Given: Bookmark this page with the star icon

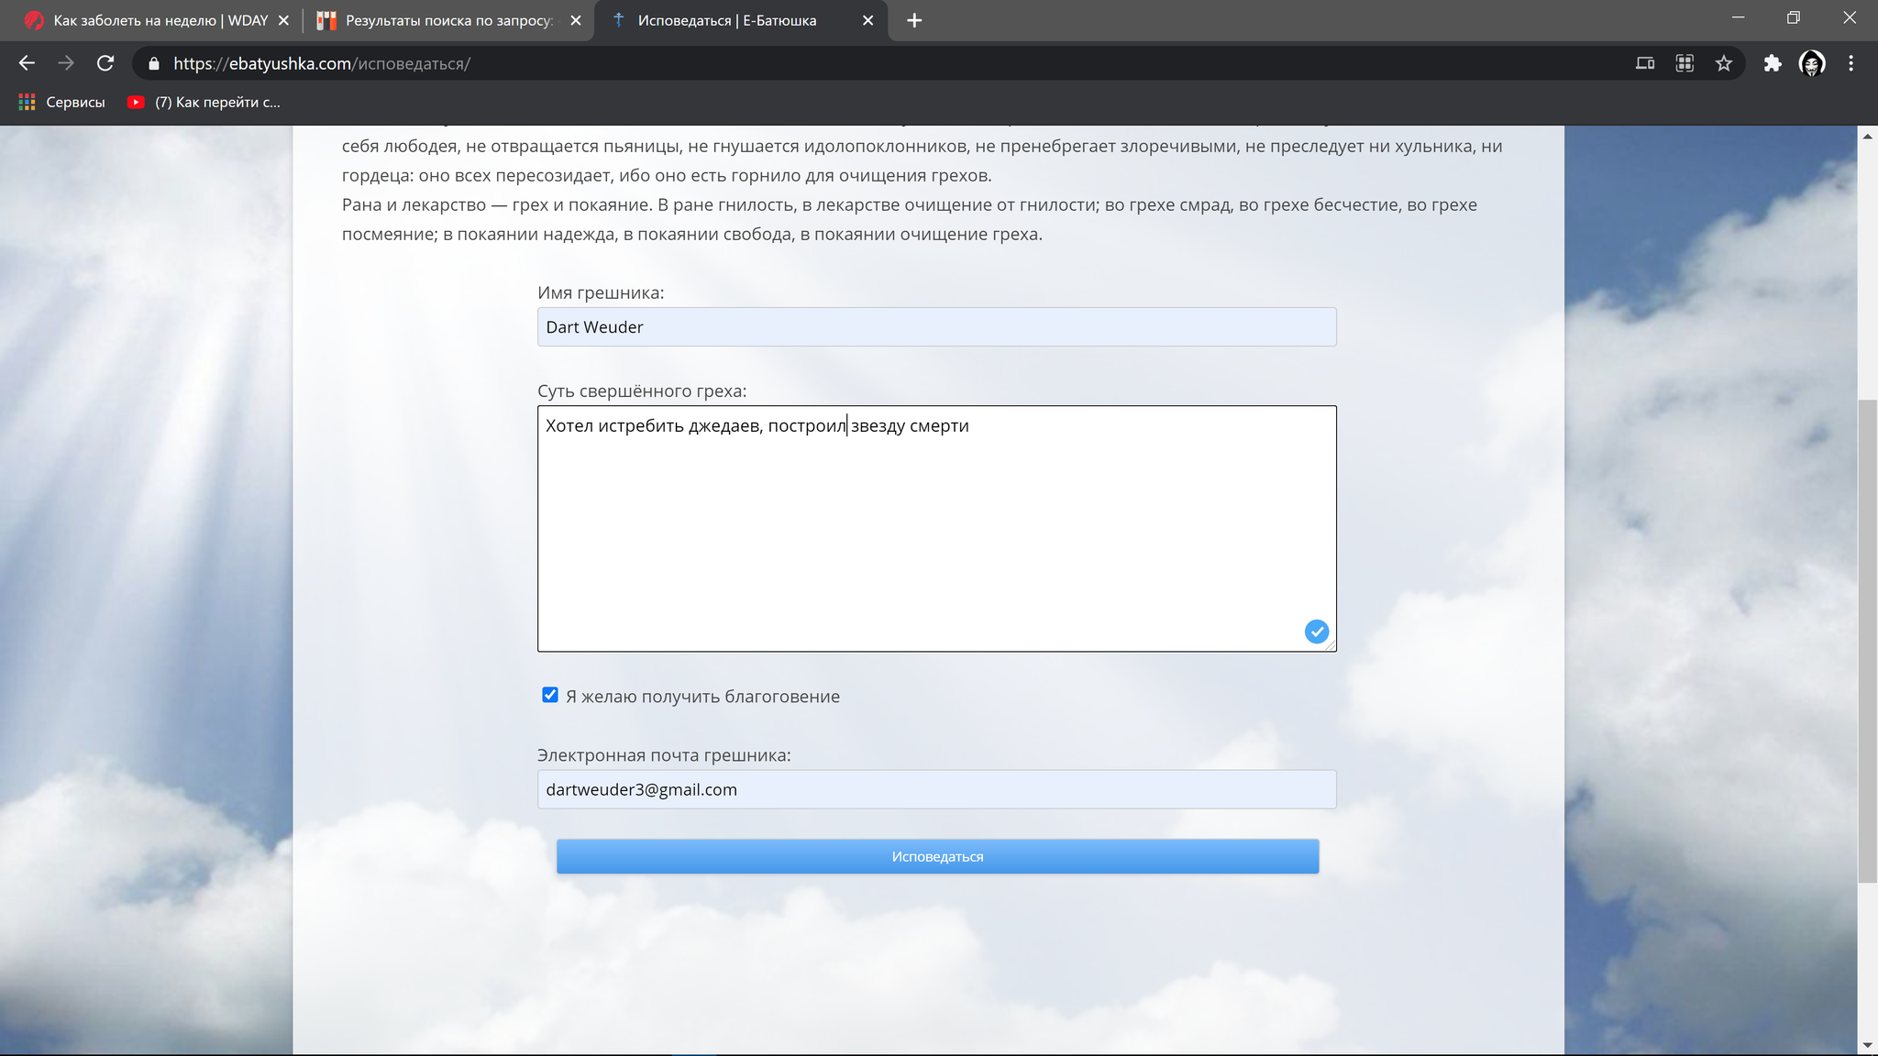Looking at the screenshot, I should [1724, 63].
